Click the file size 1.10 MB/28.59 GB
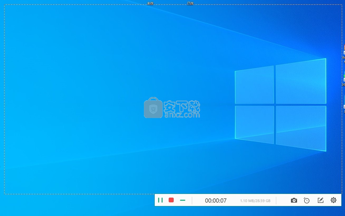This screenshot has width=345, height=216. pos(255,201)
